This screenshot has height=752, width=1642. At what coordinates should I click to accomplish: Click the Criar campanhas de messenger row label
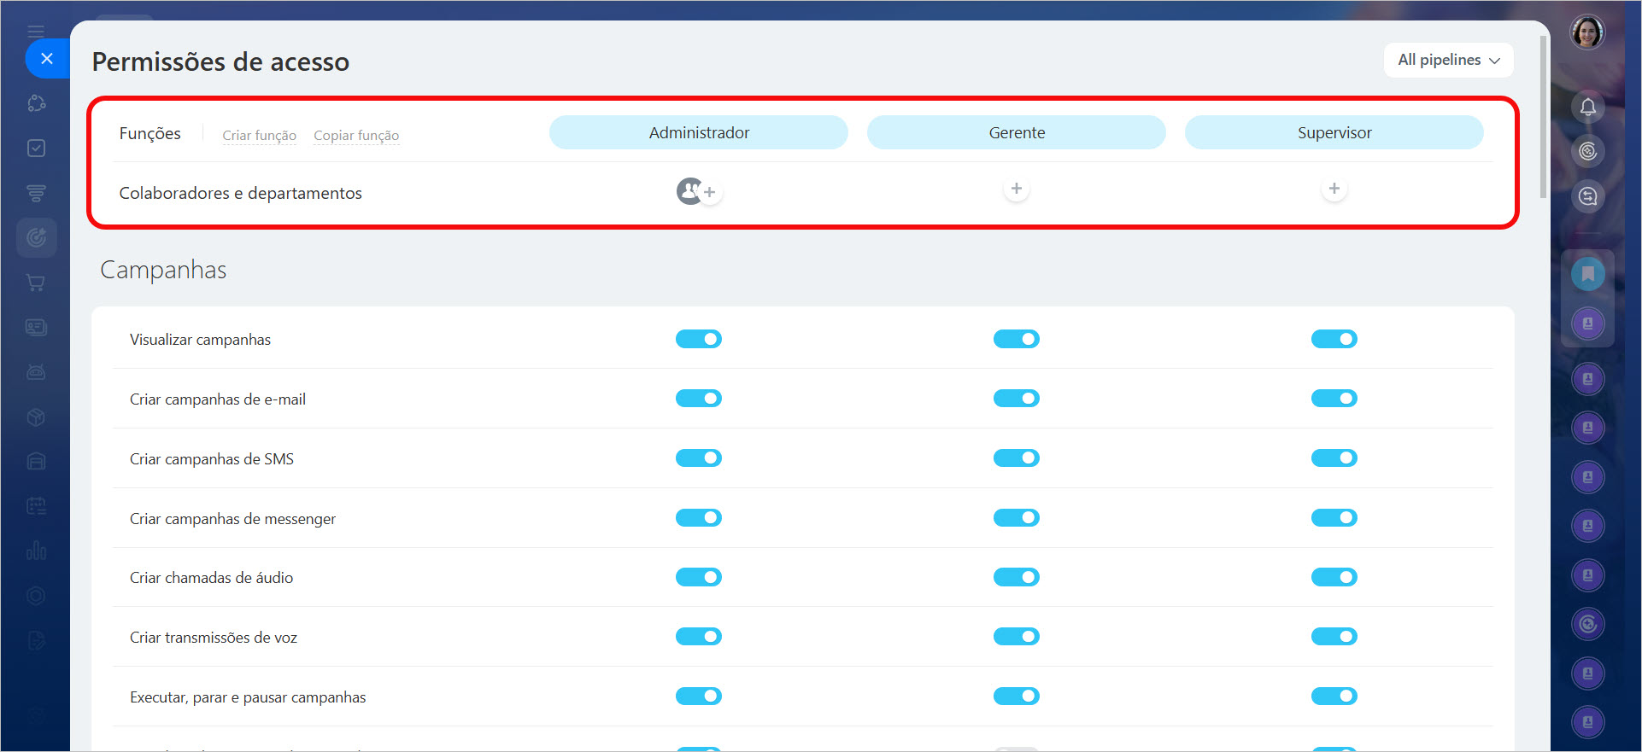coord(232,519)
